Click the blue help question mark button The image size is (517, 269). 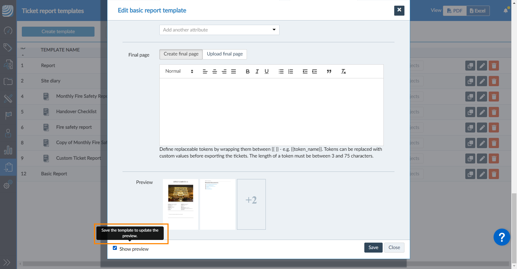coord(501,237)
